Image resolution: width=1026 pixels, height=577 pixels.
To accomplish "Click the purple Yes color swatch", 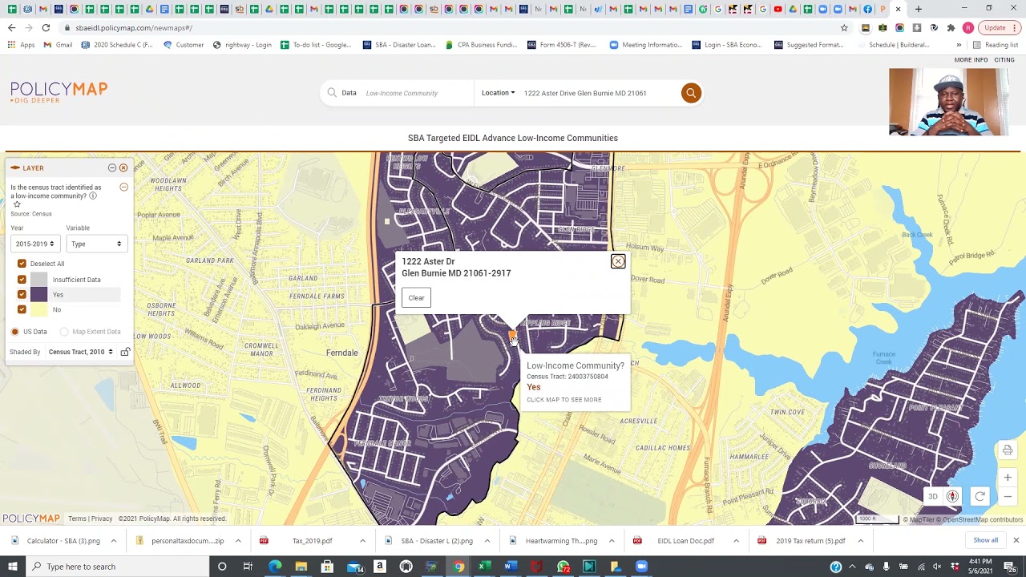I will 38,294.
